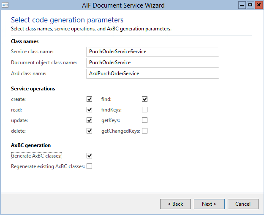264x215 pixels.
Task: Click the 'delete:' label text
Action: point(18,131)
